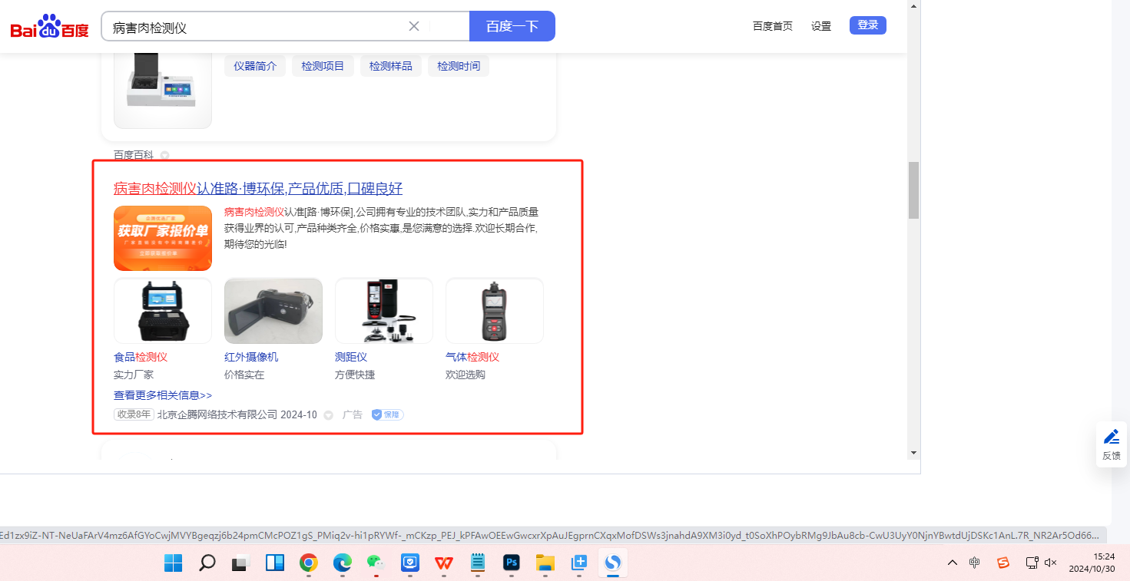
Task: Click the muted volume tray icon
Action: pos(1052,563)
